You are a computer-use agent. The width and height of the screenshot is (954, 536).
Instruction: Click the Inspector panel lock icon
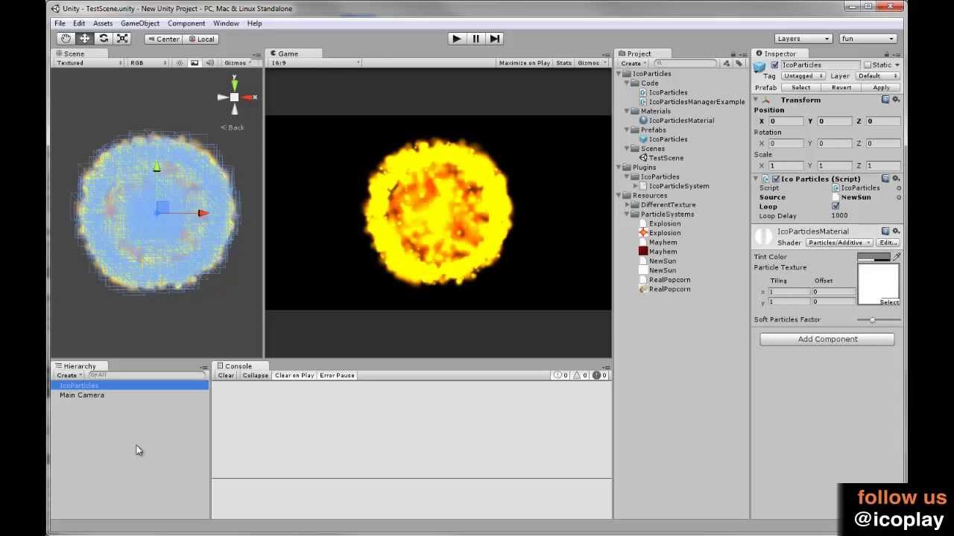coord(888,54)
